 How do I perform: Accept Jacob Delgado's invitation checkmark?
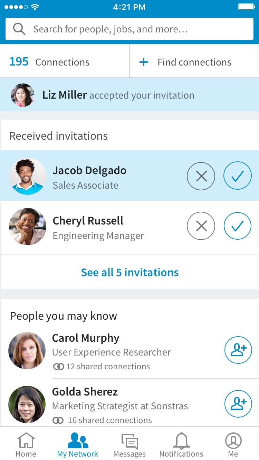(x=238, y=176)
